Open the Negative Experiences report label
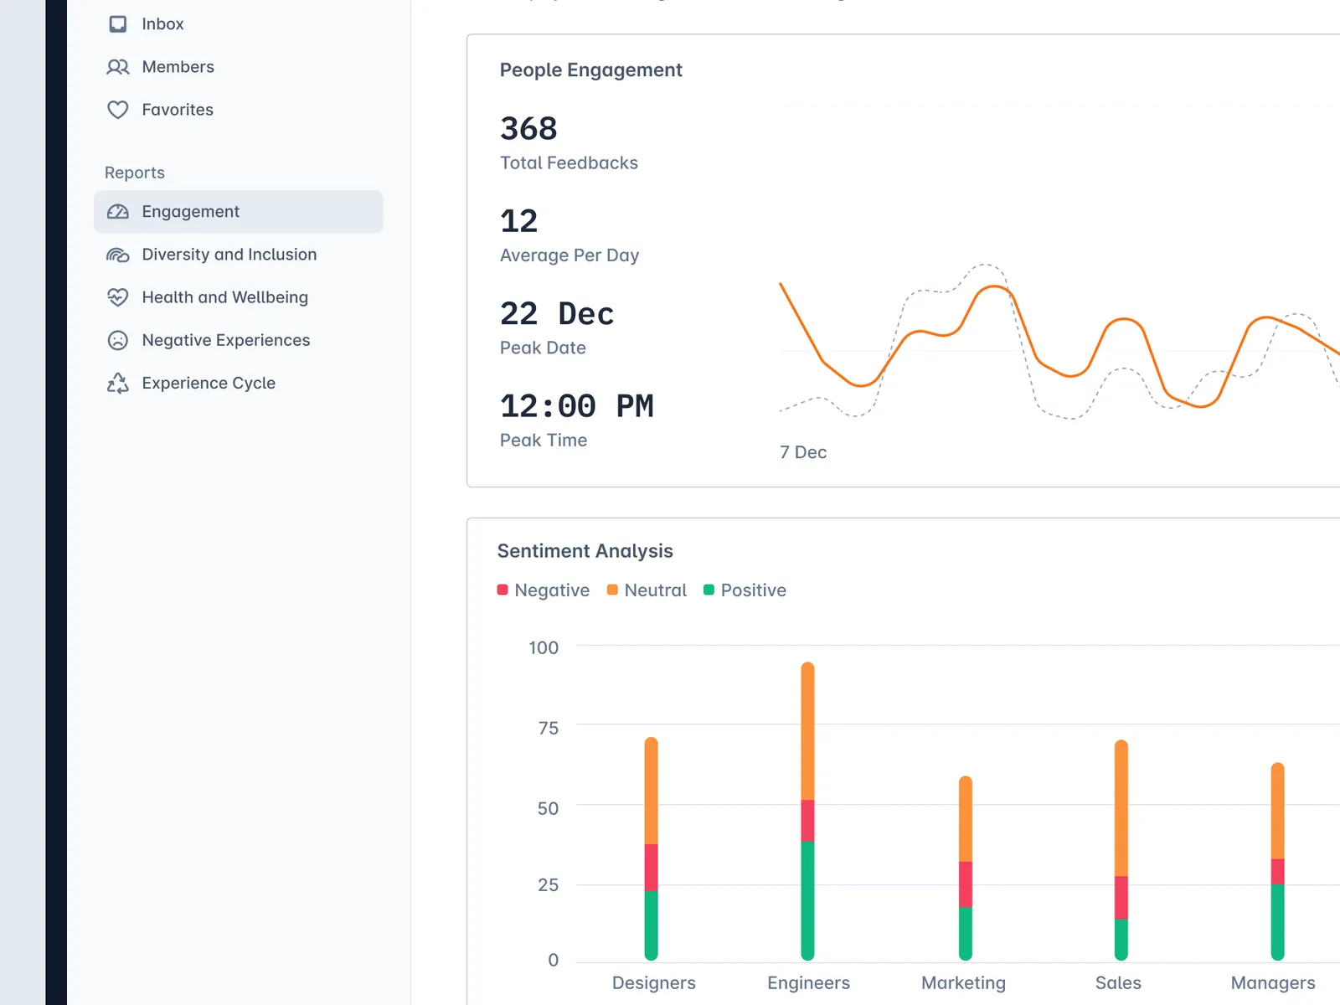This screenshot has width=1340, height=1005. (225, 340)
